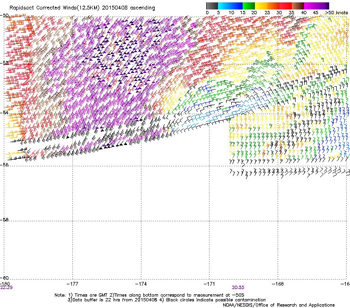Image resolution: width=350 pixels, height=308 pixels.
Task: Click the green 15-20 knots legend swatch
Action: click(249, 6)
